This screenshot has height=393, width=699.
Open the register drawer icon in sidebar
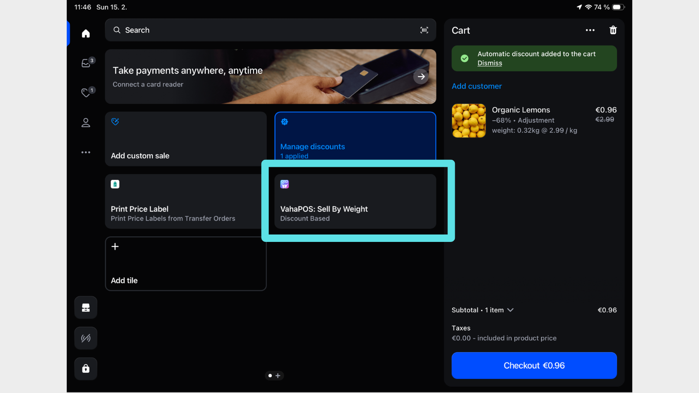(86, 308)
